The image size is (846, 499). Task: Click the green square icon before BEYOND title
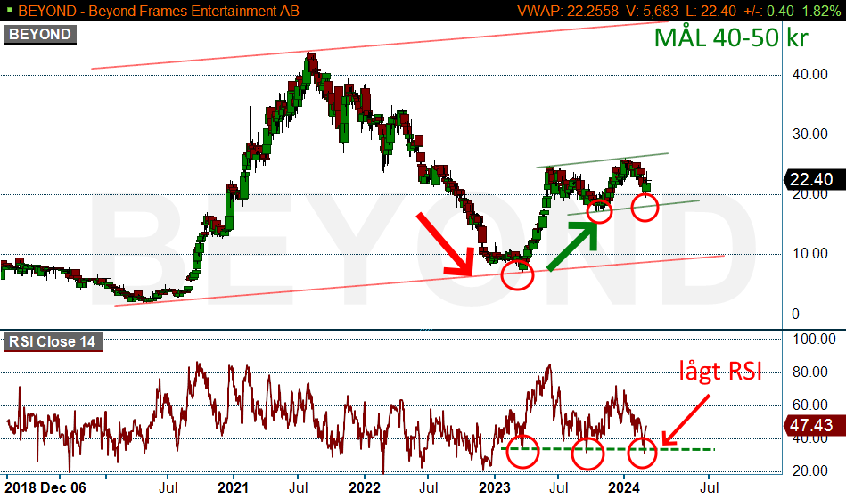tap(9, 10)
